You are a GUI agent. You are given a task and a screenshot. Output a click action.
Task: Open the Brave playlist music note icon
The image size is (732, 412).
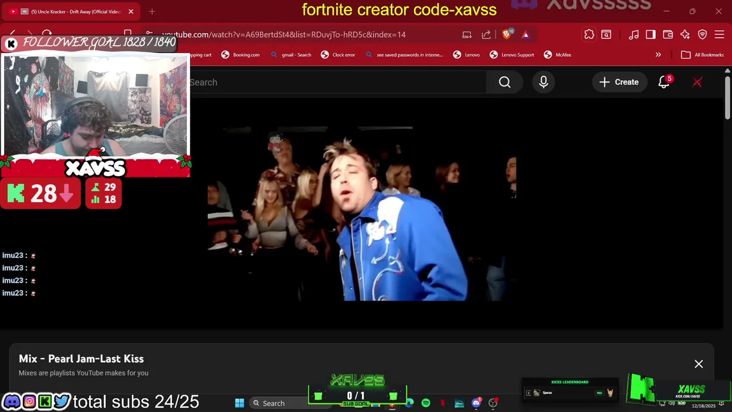(x=634, y=34)
